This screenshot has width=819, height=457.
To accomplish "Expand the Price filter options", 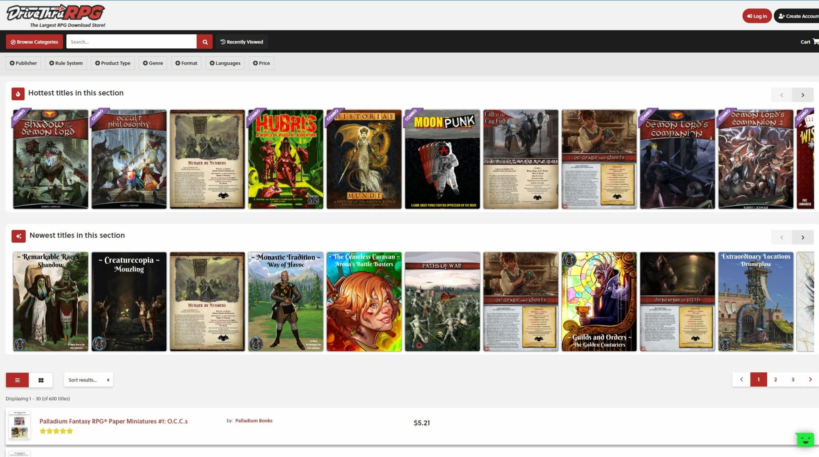I will coord(262,63).
